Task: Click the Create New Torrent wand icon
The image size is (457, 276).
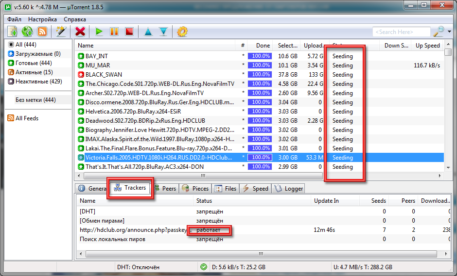Action: [x=61, y=32]
